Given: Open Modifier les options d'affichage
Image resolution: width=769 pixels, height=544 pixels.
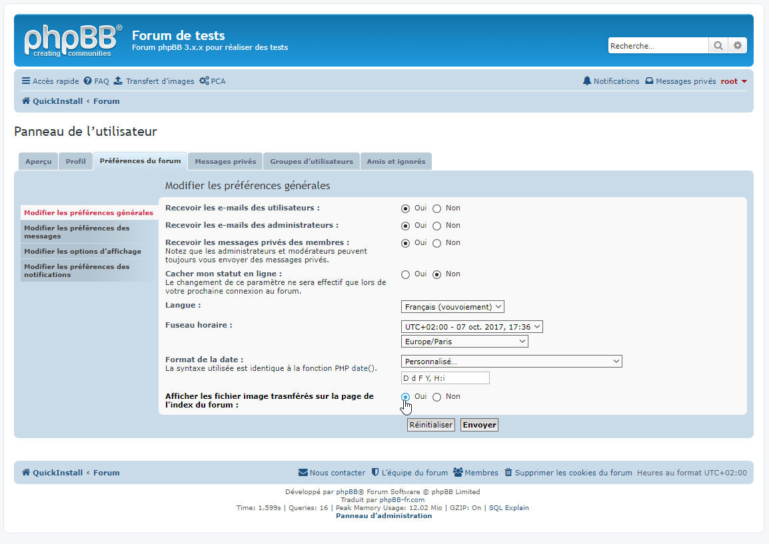Looking at the screenshot, I should pyautogui.click(x=83, y=251).
